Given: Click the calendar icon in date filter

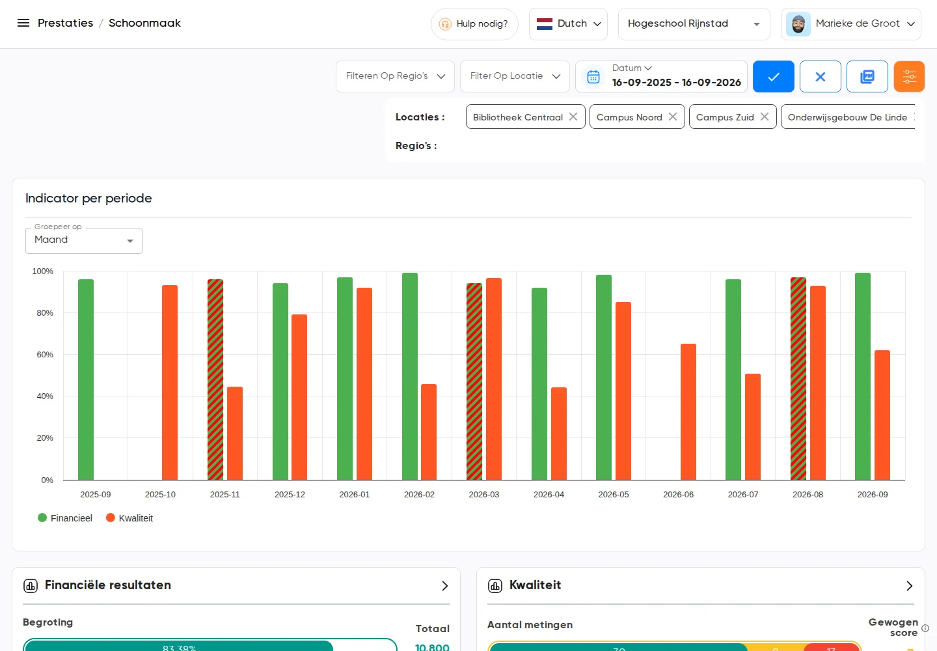Looking at the screenshot, I should pos(593,77).
